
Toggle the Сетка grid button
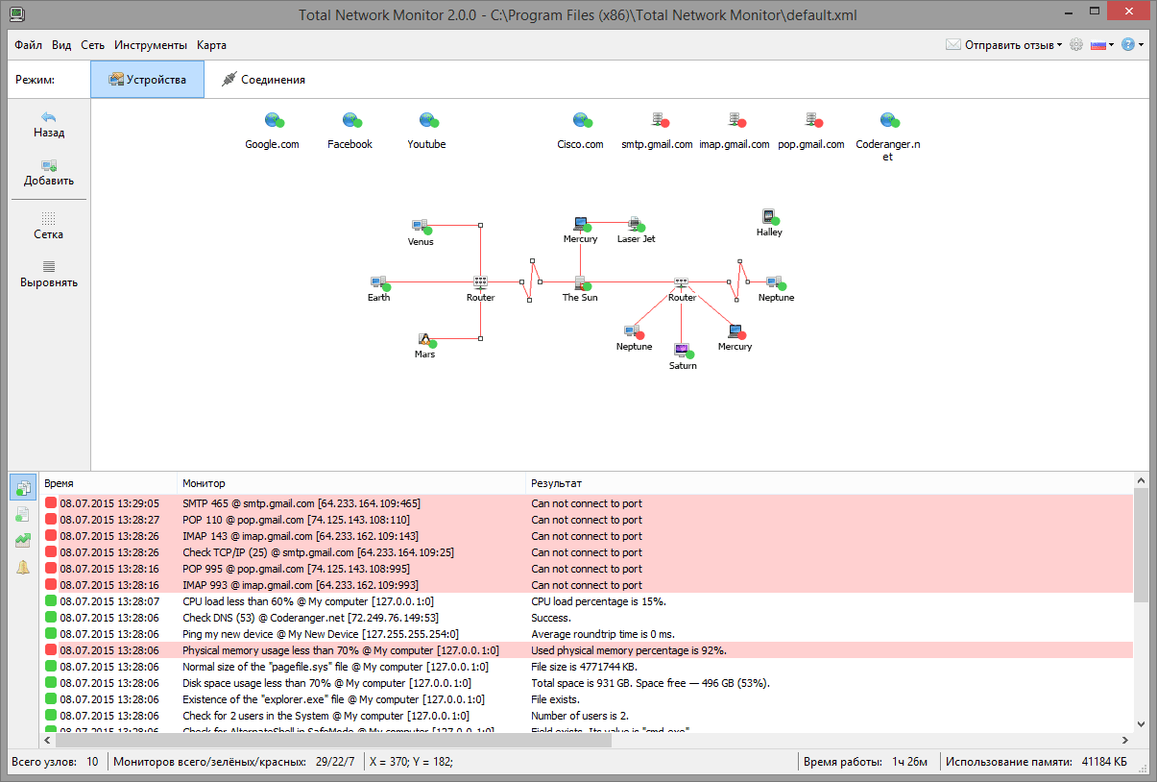(x=49, y=227)
